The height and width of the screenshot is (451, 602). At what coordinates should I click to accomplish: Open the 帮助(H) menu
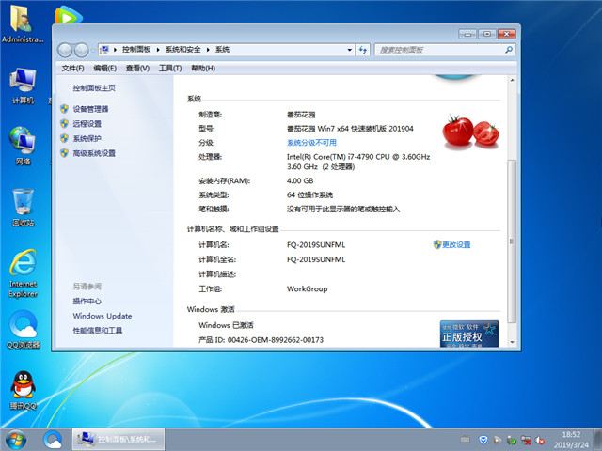(203, 69)
